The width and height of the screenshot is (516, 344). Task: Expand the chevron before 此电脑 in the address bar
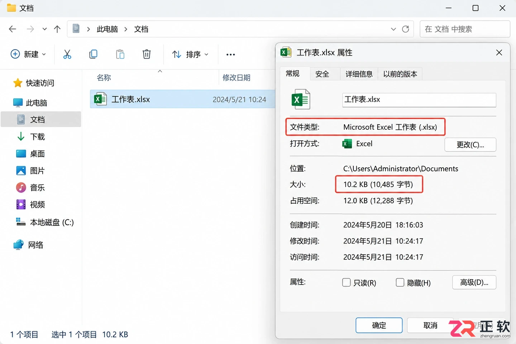click(88, 29)
